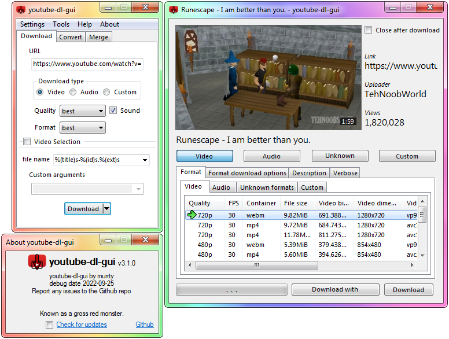Click the Video type button under video title
Screen dimensions: 449x339
(x=204, y=156)
